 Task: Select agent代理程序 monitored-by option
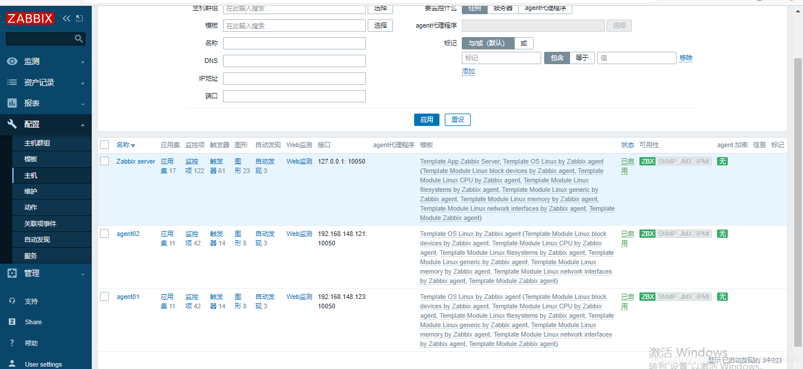click(545, 8)
